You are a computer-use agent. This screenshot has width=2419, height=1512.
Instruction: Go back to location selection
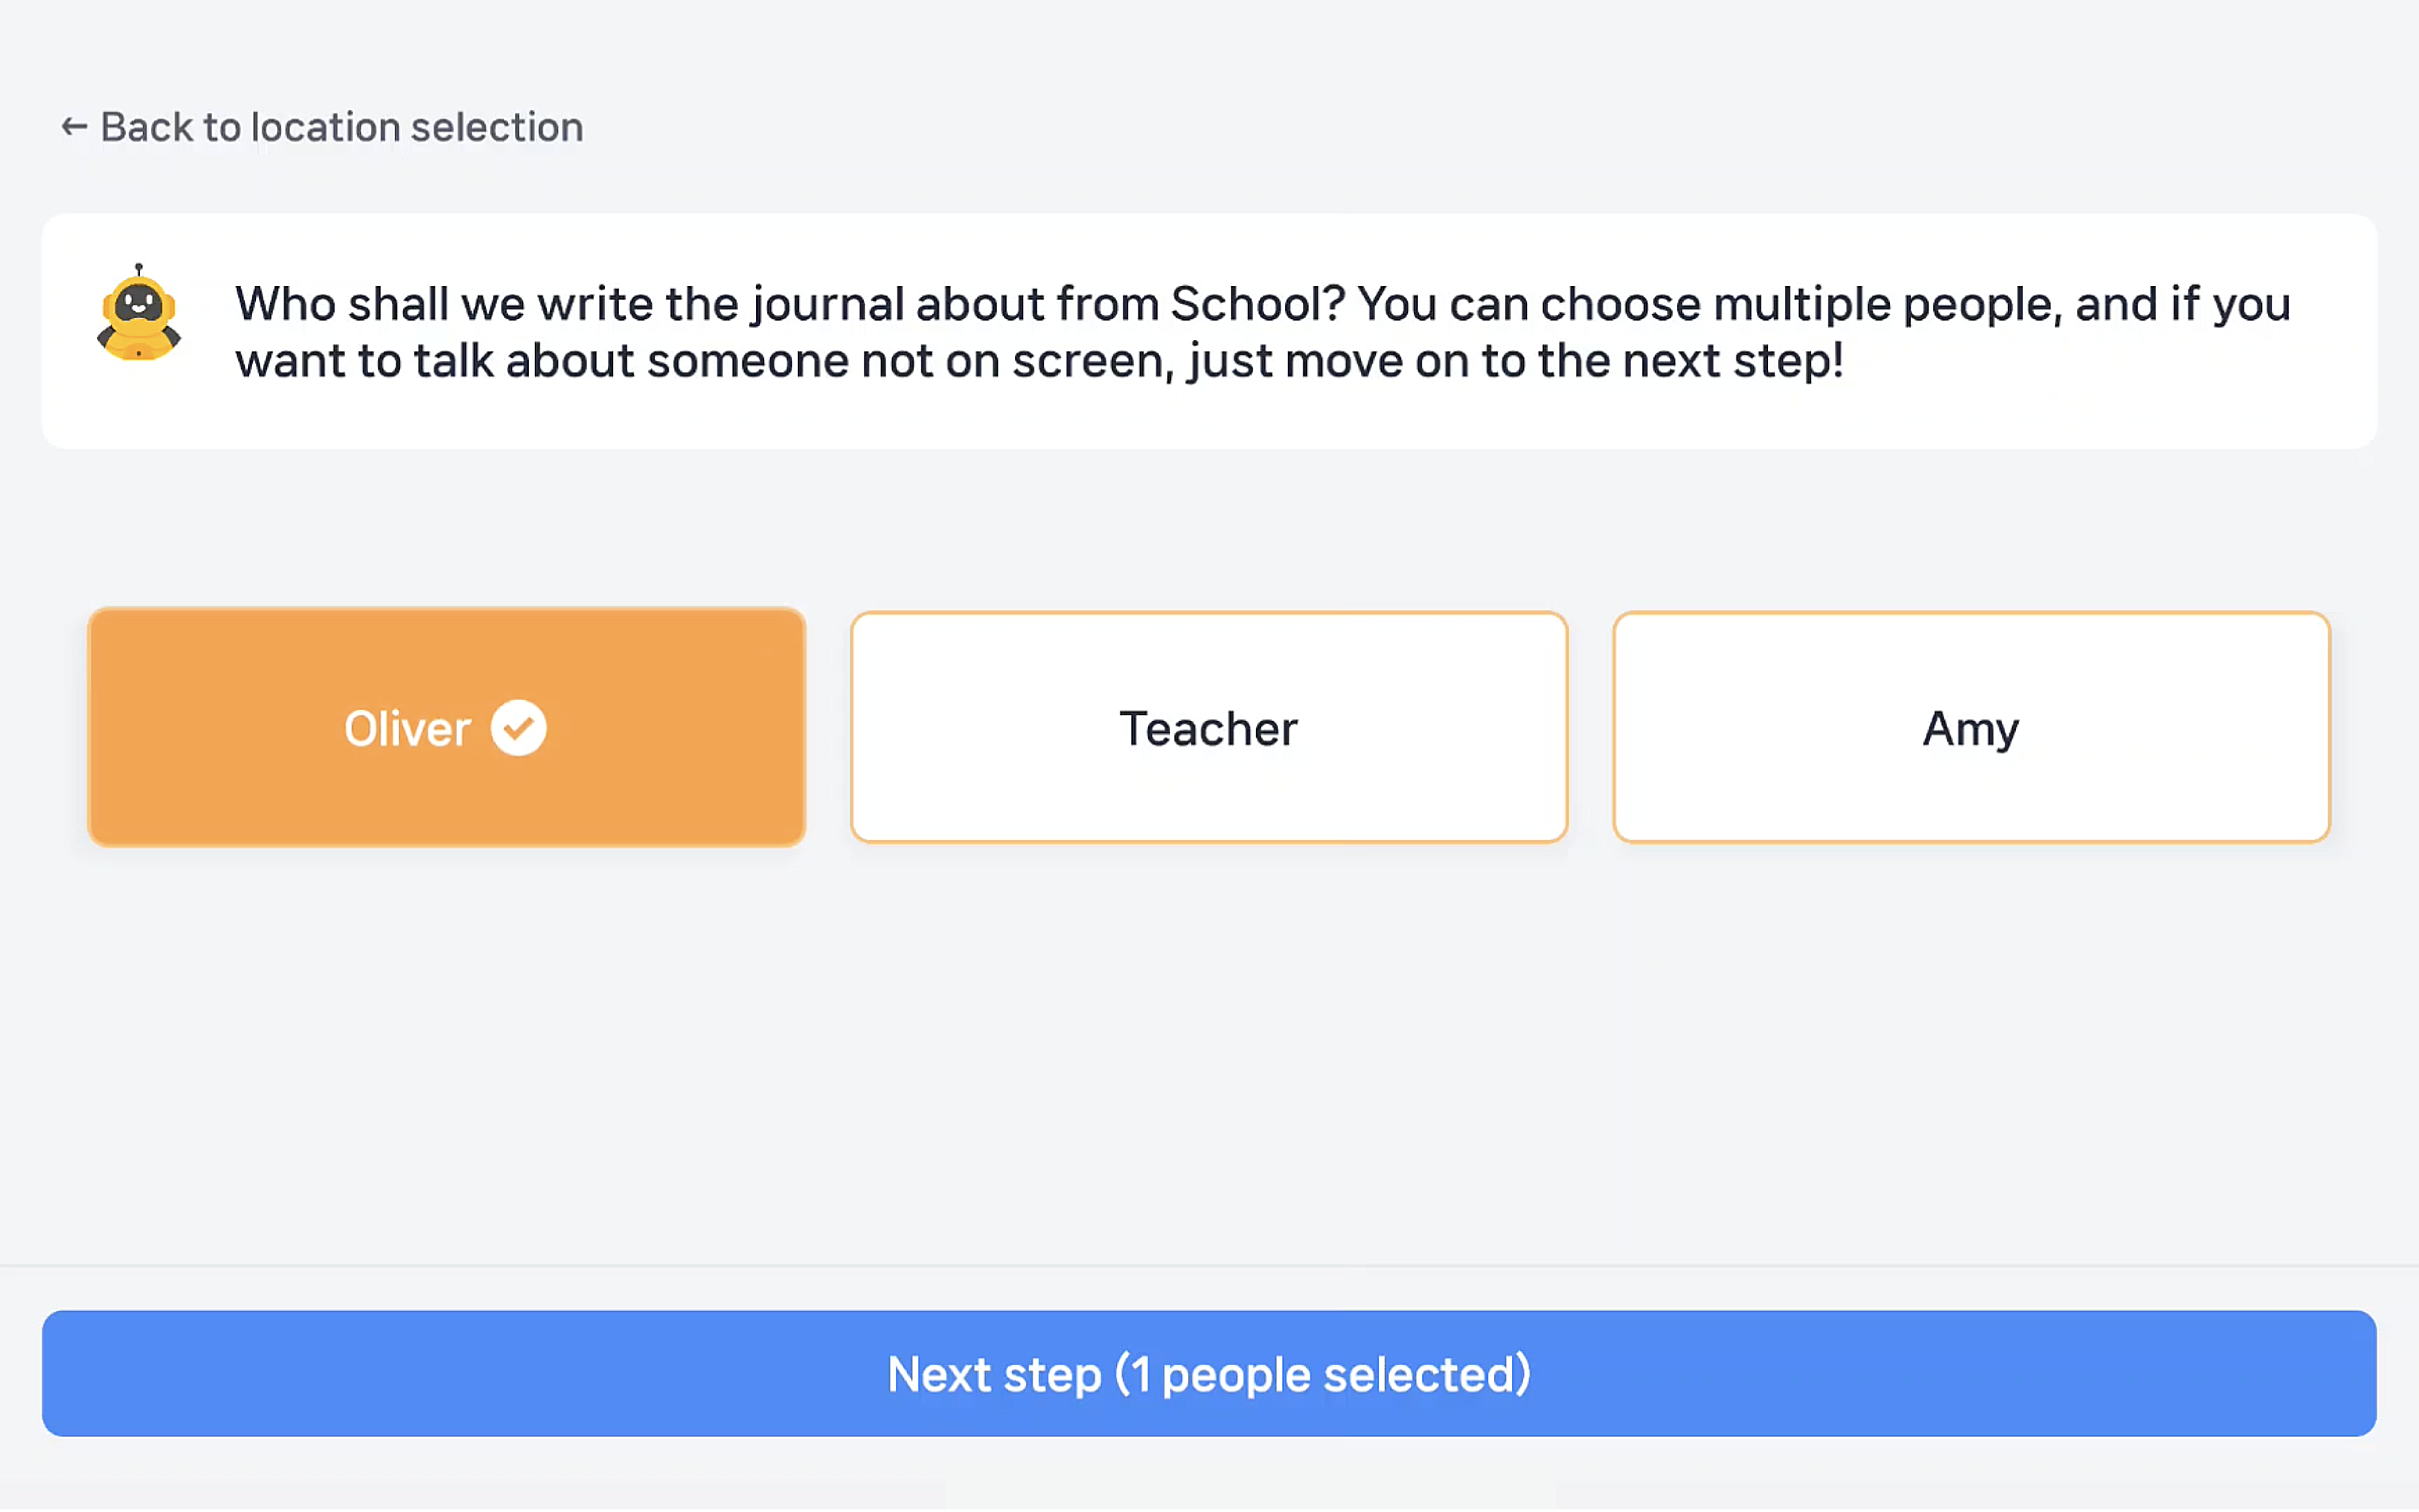(x=322, y=127)
